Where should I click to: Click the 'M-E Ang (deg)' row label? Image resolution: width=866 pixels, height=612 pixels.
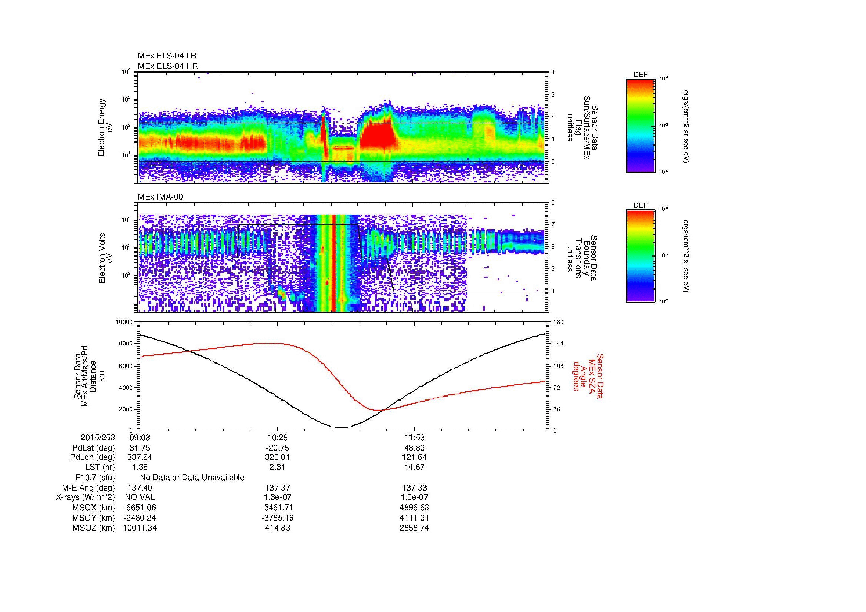tap(88, 488)
